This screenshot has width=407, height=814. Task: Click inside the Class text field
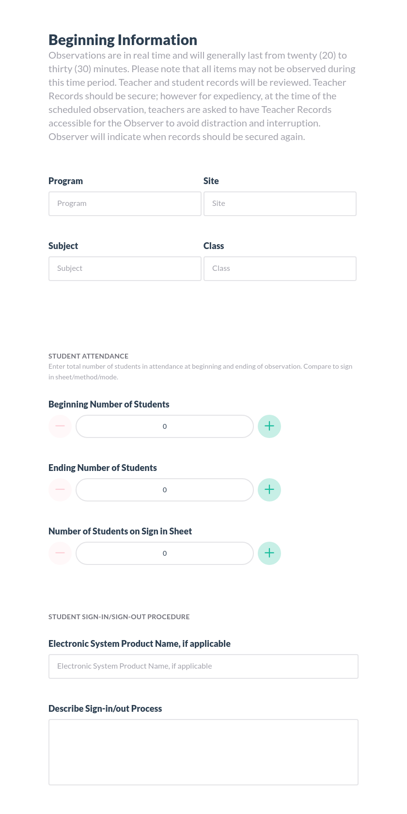pos(280,268)
